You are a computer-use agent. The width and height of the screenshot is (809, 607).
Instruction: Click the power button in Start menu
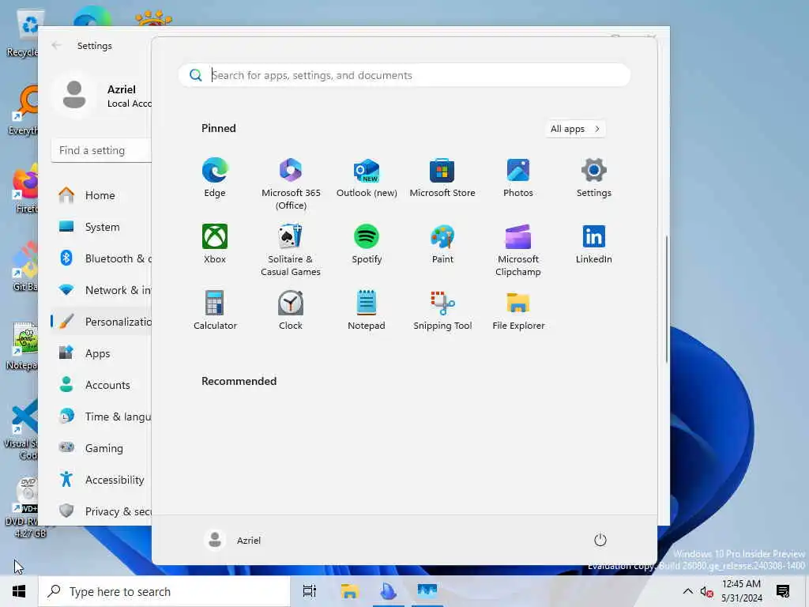[x=600, y=540]
